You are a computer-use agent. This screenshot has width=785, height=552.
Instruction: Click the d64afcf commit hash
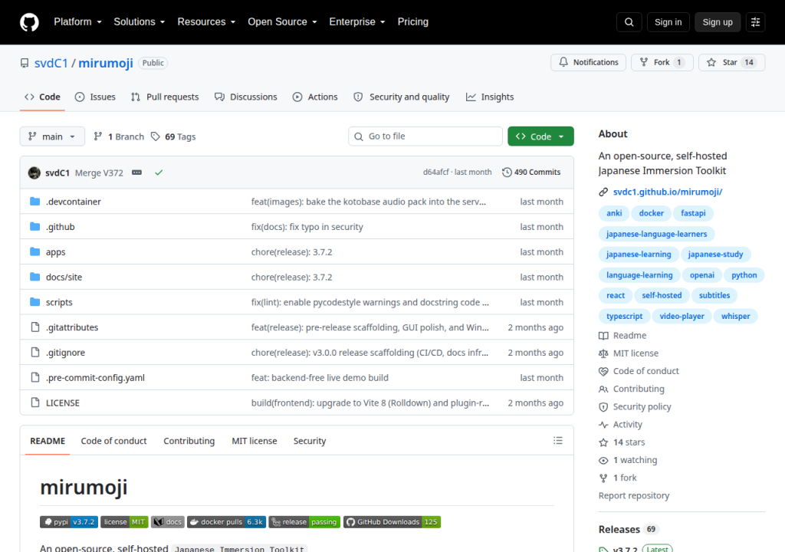point(435,172)
